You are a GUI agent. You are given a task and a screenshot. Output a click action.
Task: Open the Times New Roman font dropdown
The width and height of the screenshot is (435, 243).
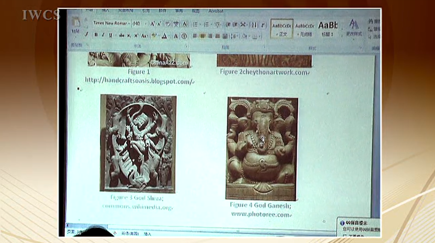pyautogui.click(x=110, y=23)
